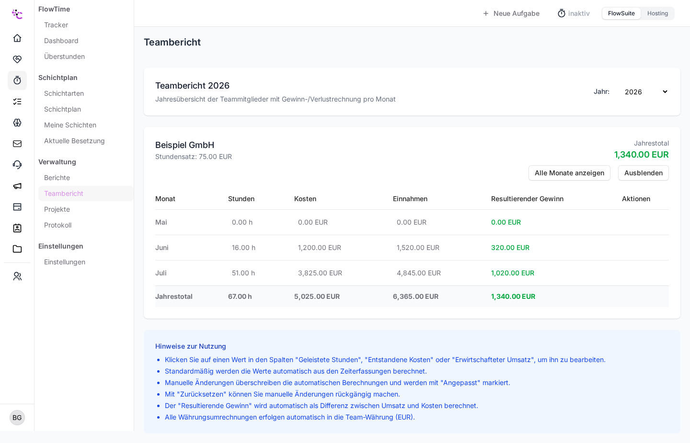Select the stopwatch time-tracking icon
This screenshot has height=443, width=690.
(x=17, y=80)
